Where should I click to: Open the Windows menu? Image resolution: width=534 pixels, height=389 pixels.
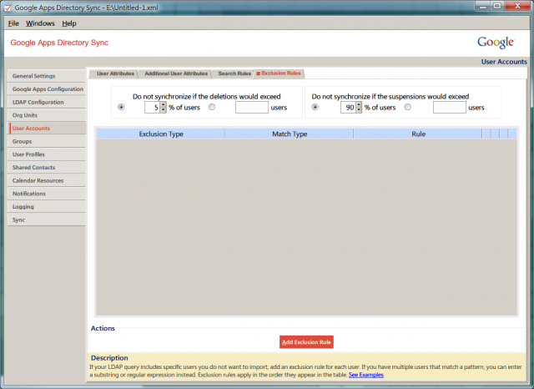coord(40,23)
